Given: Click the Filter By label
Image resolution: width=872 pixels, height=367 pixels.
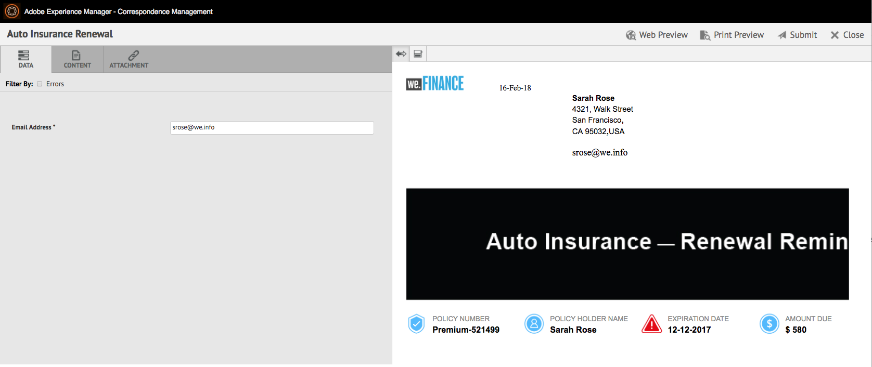Looking at the screenshot, I should pos(19,84).
